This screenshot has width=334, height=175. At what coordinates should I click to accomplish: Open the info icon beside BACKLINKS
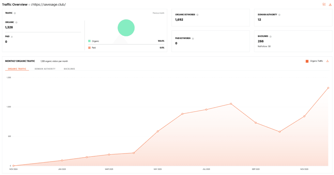(270, 36)
